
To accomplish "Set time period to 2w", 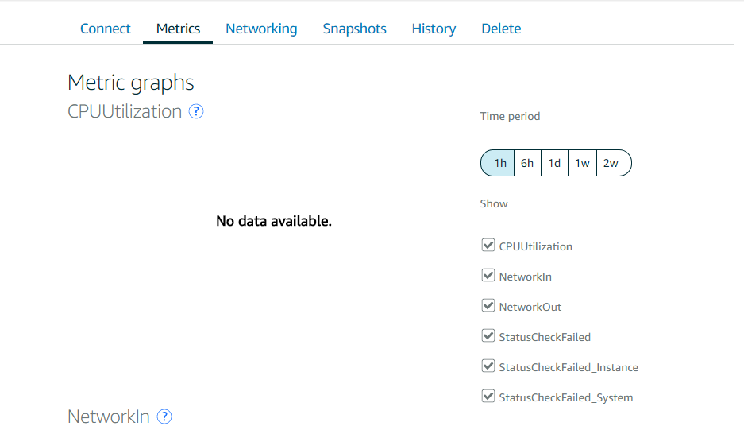I will [613, 163].
